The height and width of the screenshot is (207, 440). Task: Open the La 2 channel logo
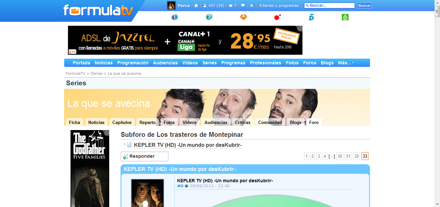pos(209,17)
